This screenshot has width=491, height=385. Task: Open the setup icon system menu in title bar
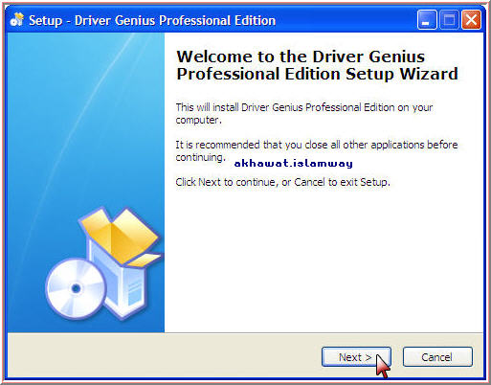tap(17, 20)
